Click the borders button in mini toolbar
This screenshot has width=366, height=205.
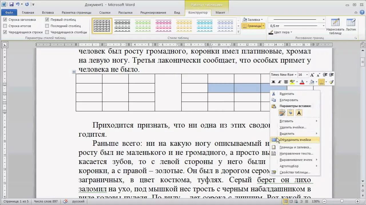321,82
